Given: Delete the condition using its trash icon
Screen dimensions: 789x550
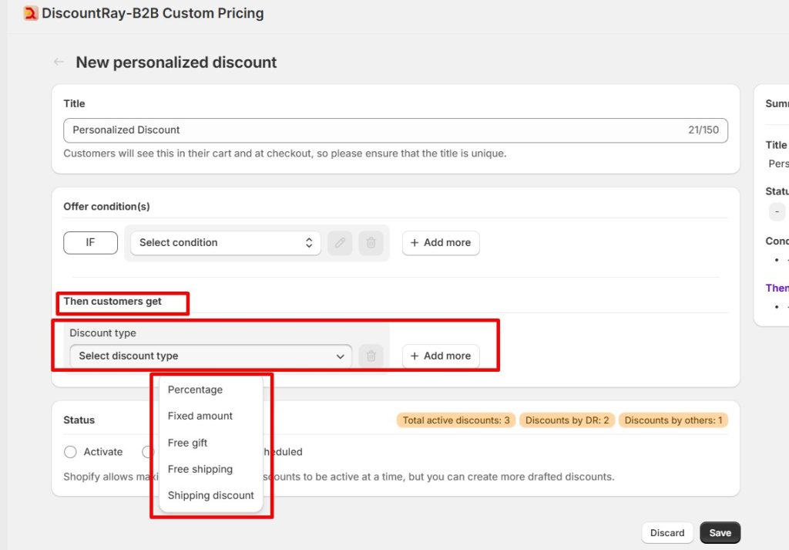Looking at the screenshot, I should coord(371,242).
